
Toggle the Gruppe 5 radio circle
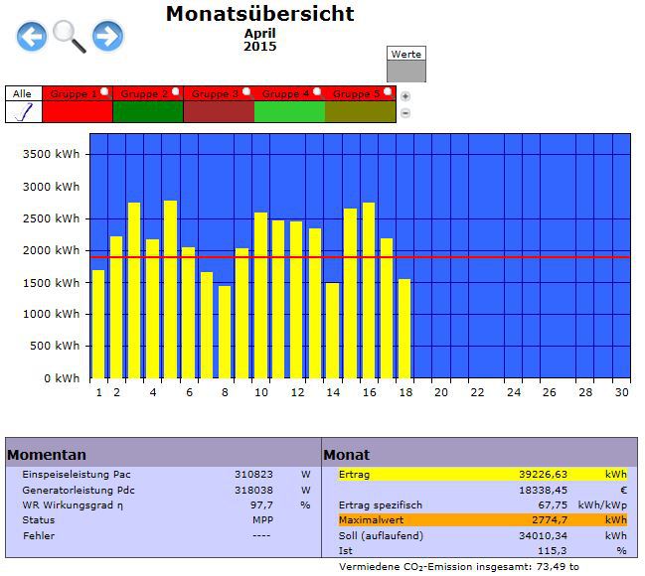click(388, 91)
